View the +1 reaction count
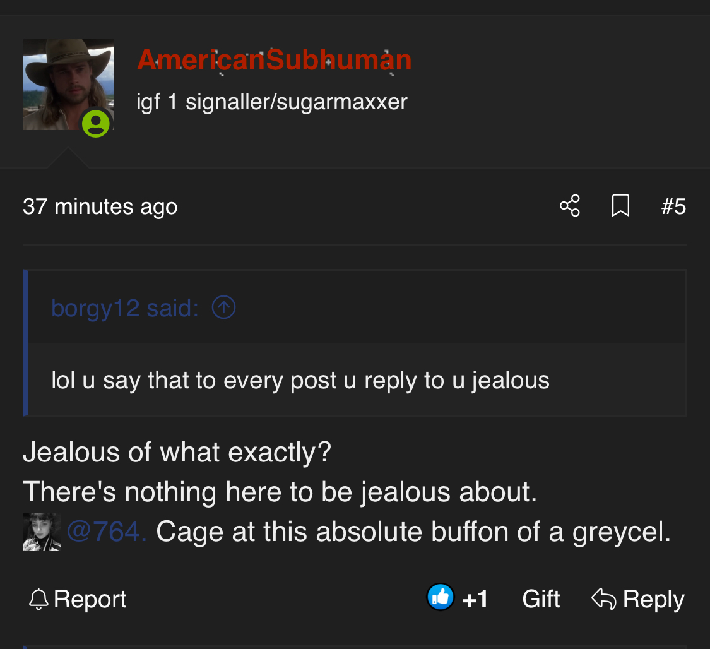This screenshot has width=710, height=649. click(x=475, y=599)
